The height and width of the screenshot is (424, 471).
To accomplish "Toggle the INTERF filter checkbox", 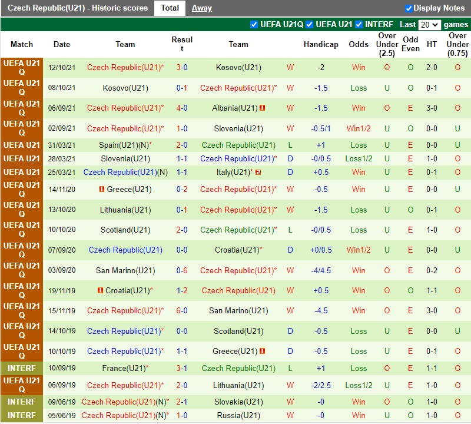I will pyautogui.click(x=359, y=24).
